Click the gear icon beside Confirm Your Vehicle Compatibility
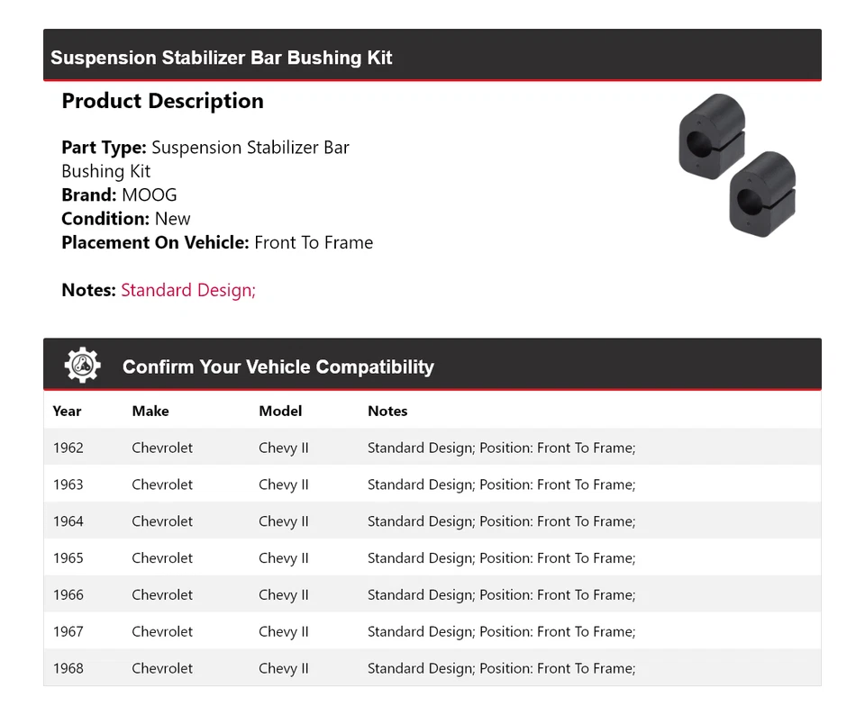 click(82, 366)
